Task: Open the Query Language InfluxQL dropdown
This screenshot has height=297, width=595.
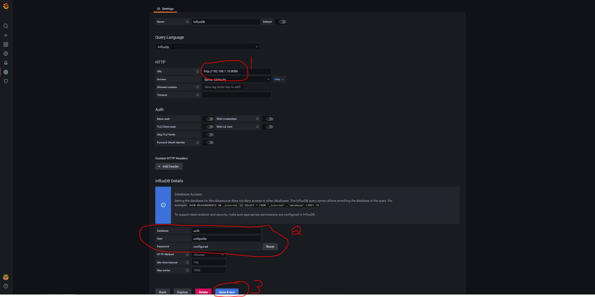Action: coord(208,47)
